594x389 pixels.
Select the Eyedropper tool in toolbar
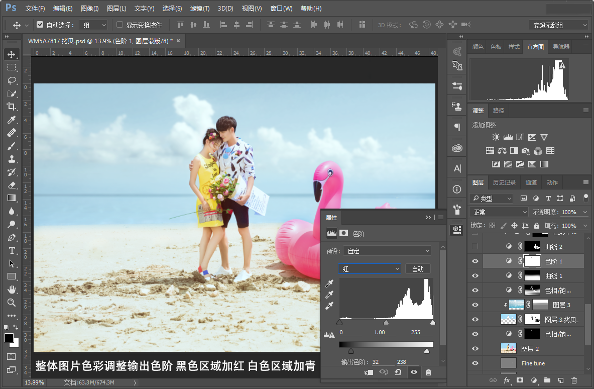pyautogui.click(x=12, y=120)
